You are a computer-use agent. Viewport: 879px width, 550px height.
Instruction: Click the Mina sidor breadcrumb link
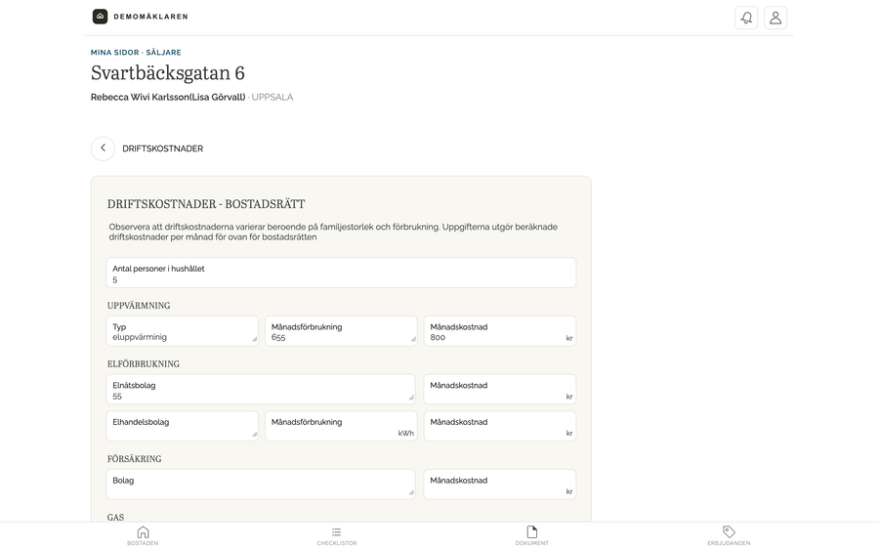(115, 52)
